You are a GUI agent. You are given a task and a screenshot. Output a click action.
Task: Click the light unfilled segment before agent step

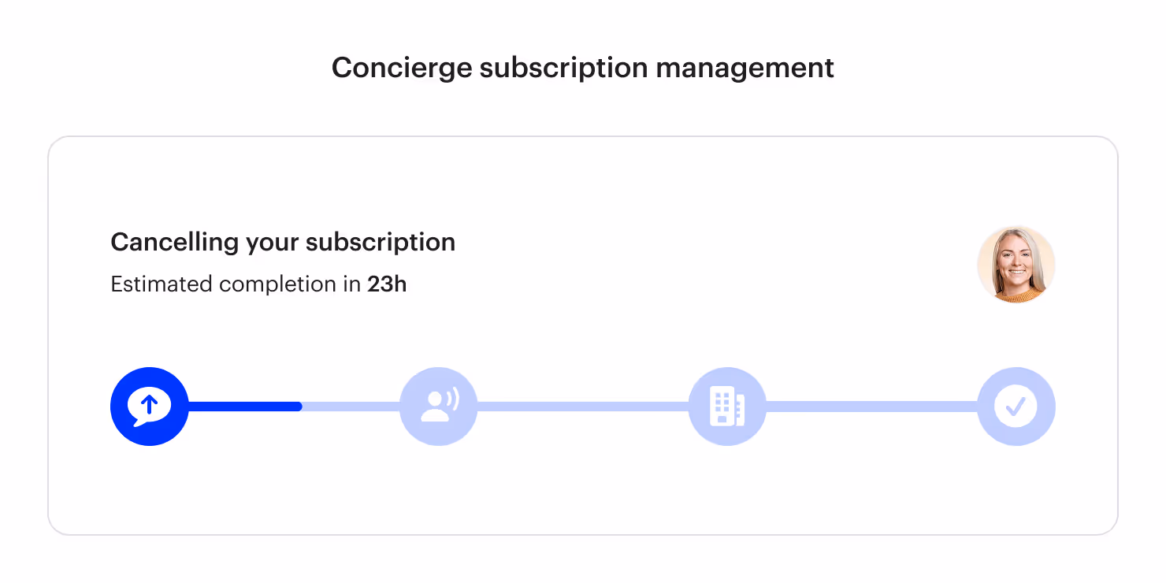(x=351, y=407)
